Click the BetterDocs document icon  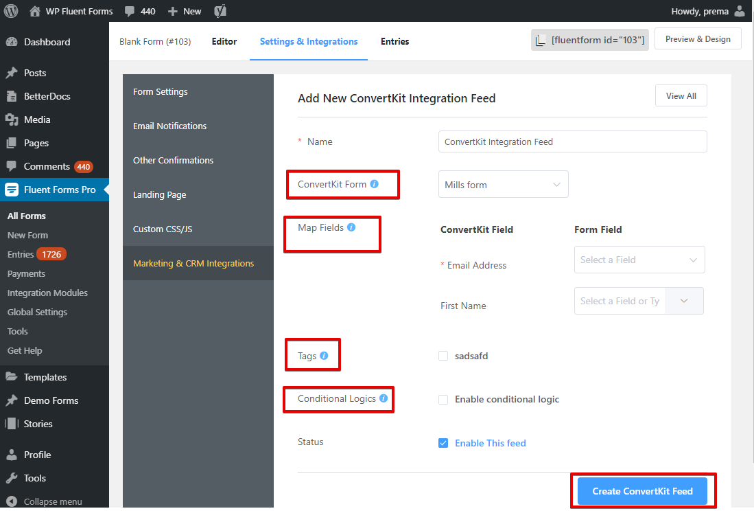coord(12,96)
